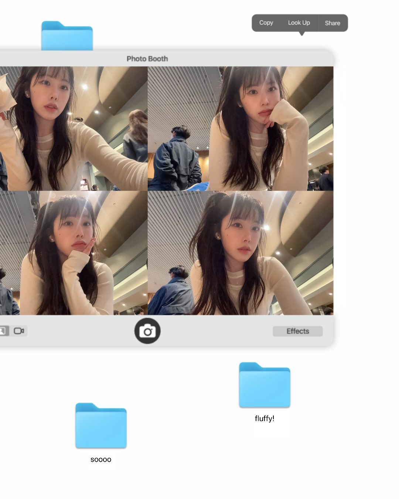This screenshot has height=499, width=399.
Task: Switch to video recording mode
Action: pyautogui.click(x=19, y=331)
